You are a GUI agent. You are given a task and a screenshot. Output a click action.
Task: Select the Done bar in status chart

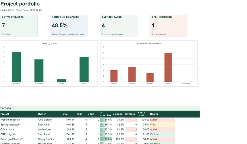pyautogui.click(x=84, y=69)
